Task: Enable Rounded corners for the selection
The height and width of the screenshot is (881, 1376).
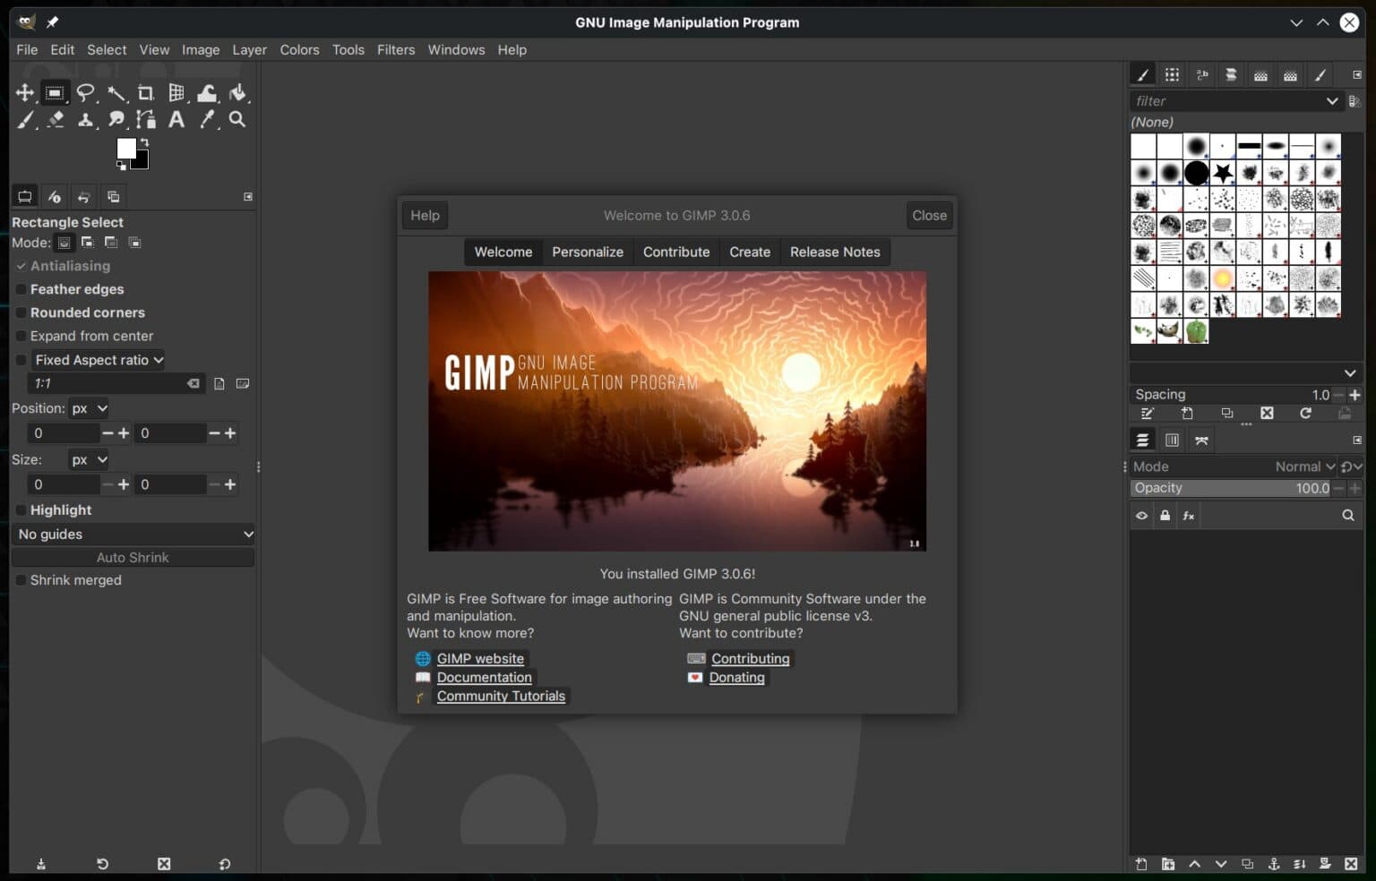Action: coord(22,312)
